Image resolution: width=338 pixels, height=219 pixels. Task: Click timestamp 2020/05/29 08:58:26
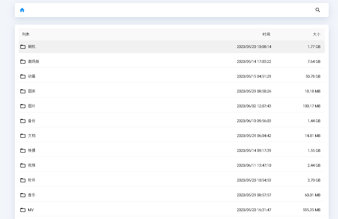(x=254, y=91)
